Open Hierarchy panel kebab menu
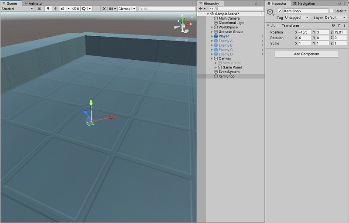The image size is (349, 223). pyautogui.click(x=261, y=3)
